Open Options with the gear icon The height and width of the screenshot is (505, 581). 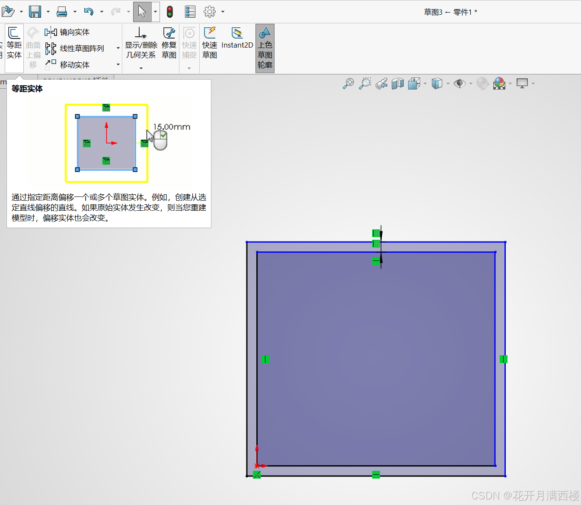pyautogui.click(x=210, y=12)
